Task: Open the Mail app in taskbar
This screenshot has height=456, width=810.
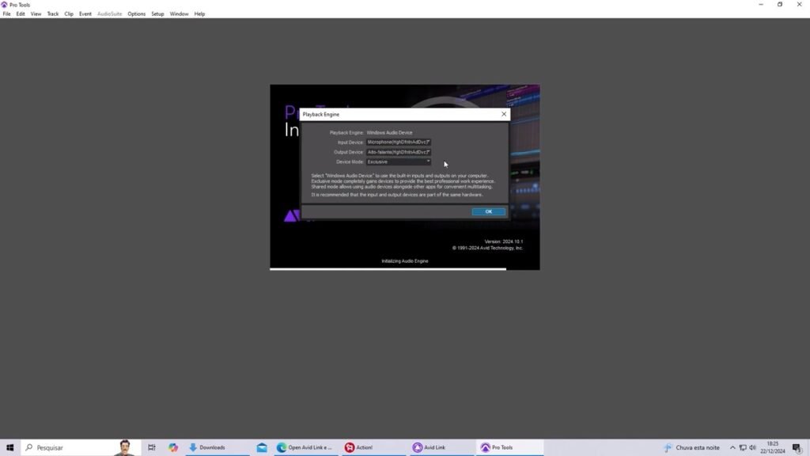Action: (262, 447)
